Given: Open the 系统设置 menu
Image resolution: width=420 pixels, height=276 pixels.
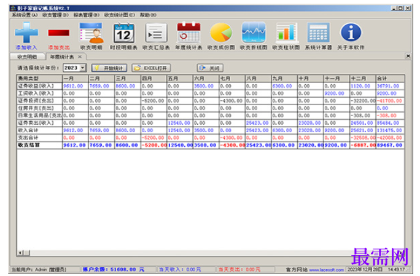Looking at the screenshot, I should tap(25, 15).
